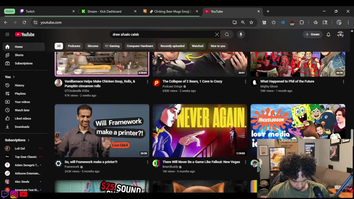Viewport: 354px width, 199px height.
Task: Open options for Framework printer video
Action: point(147,162)
